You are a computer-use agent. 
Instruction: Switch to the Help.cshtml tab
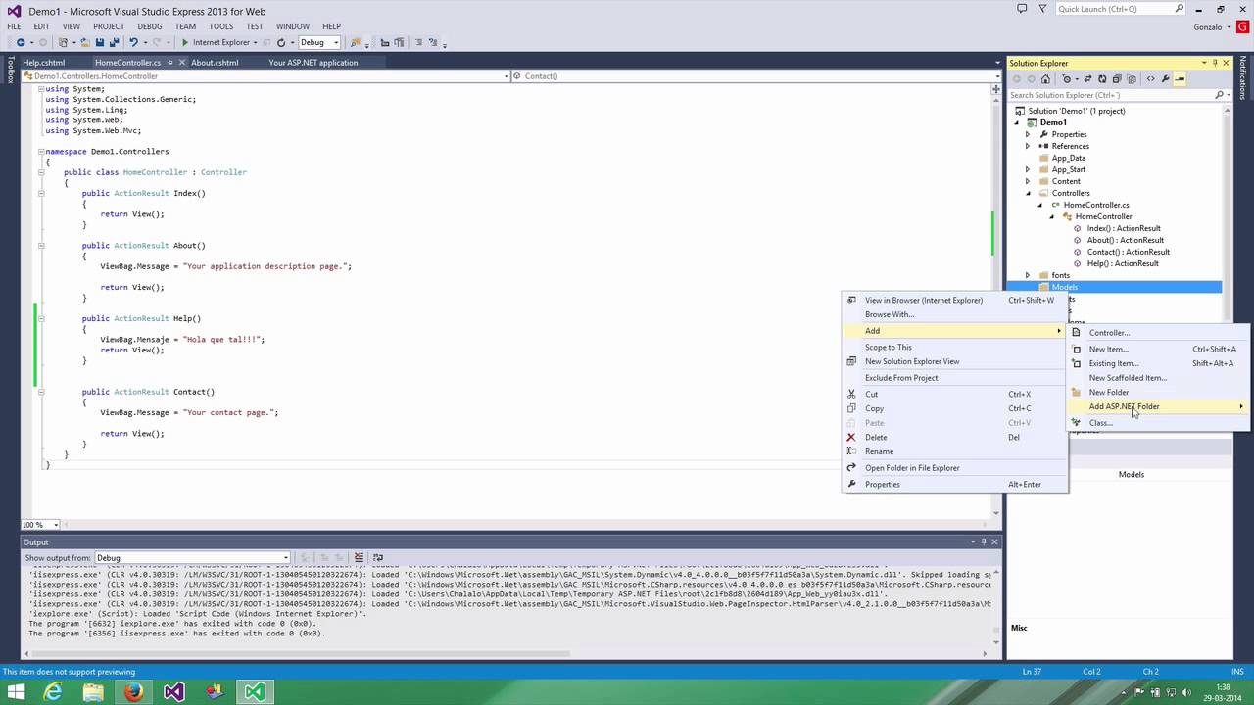(x=43, y=63)
